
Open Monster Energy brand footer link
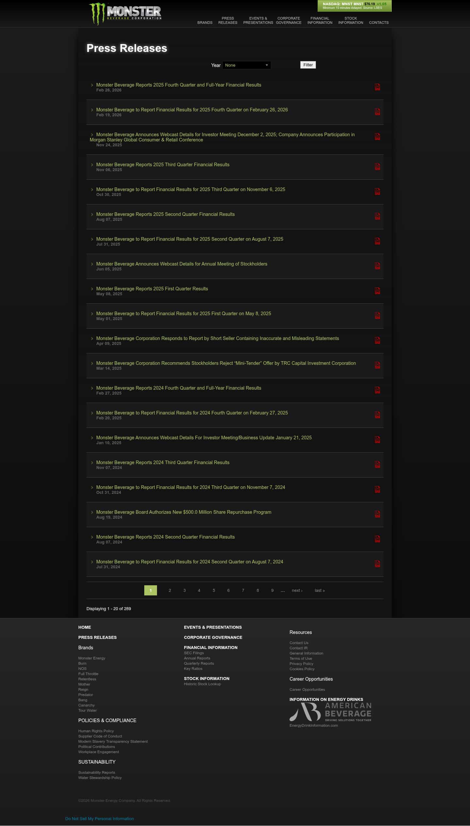(92, 658)
